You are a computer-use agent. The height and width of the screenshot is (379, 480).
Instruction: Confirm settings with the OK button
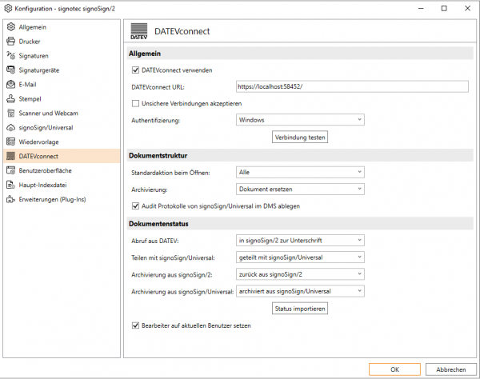coord(394,369)
